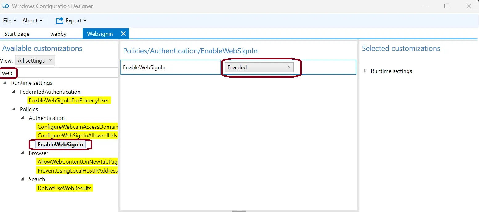Click the Policies label in the tree
The height and width of the screenshot is (212, 479).
click(29, 109)
